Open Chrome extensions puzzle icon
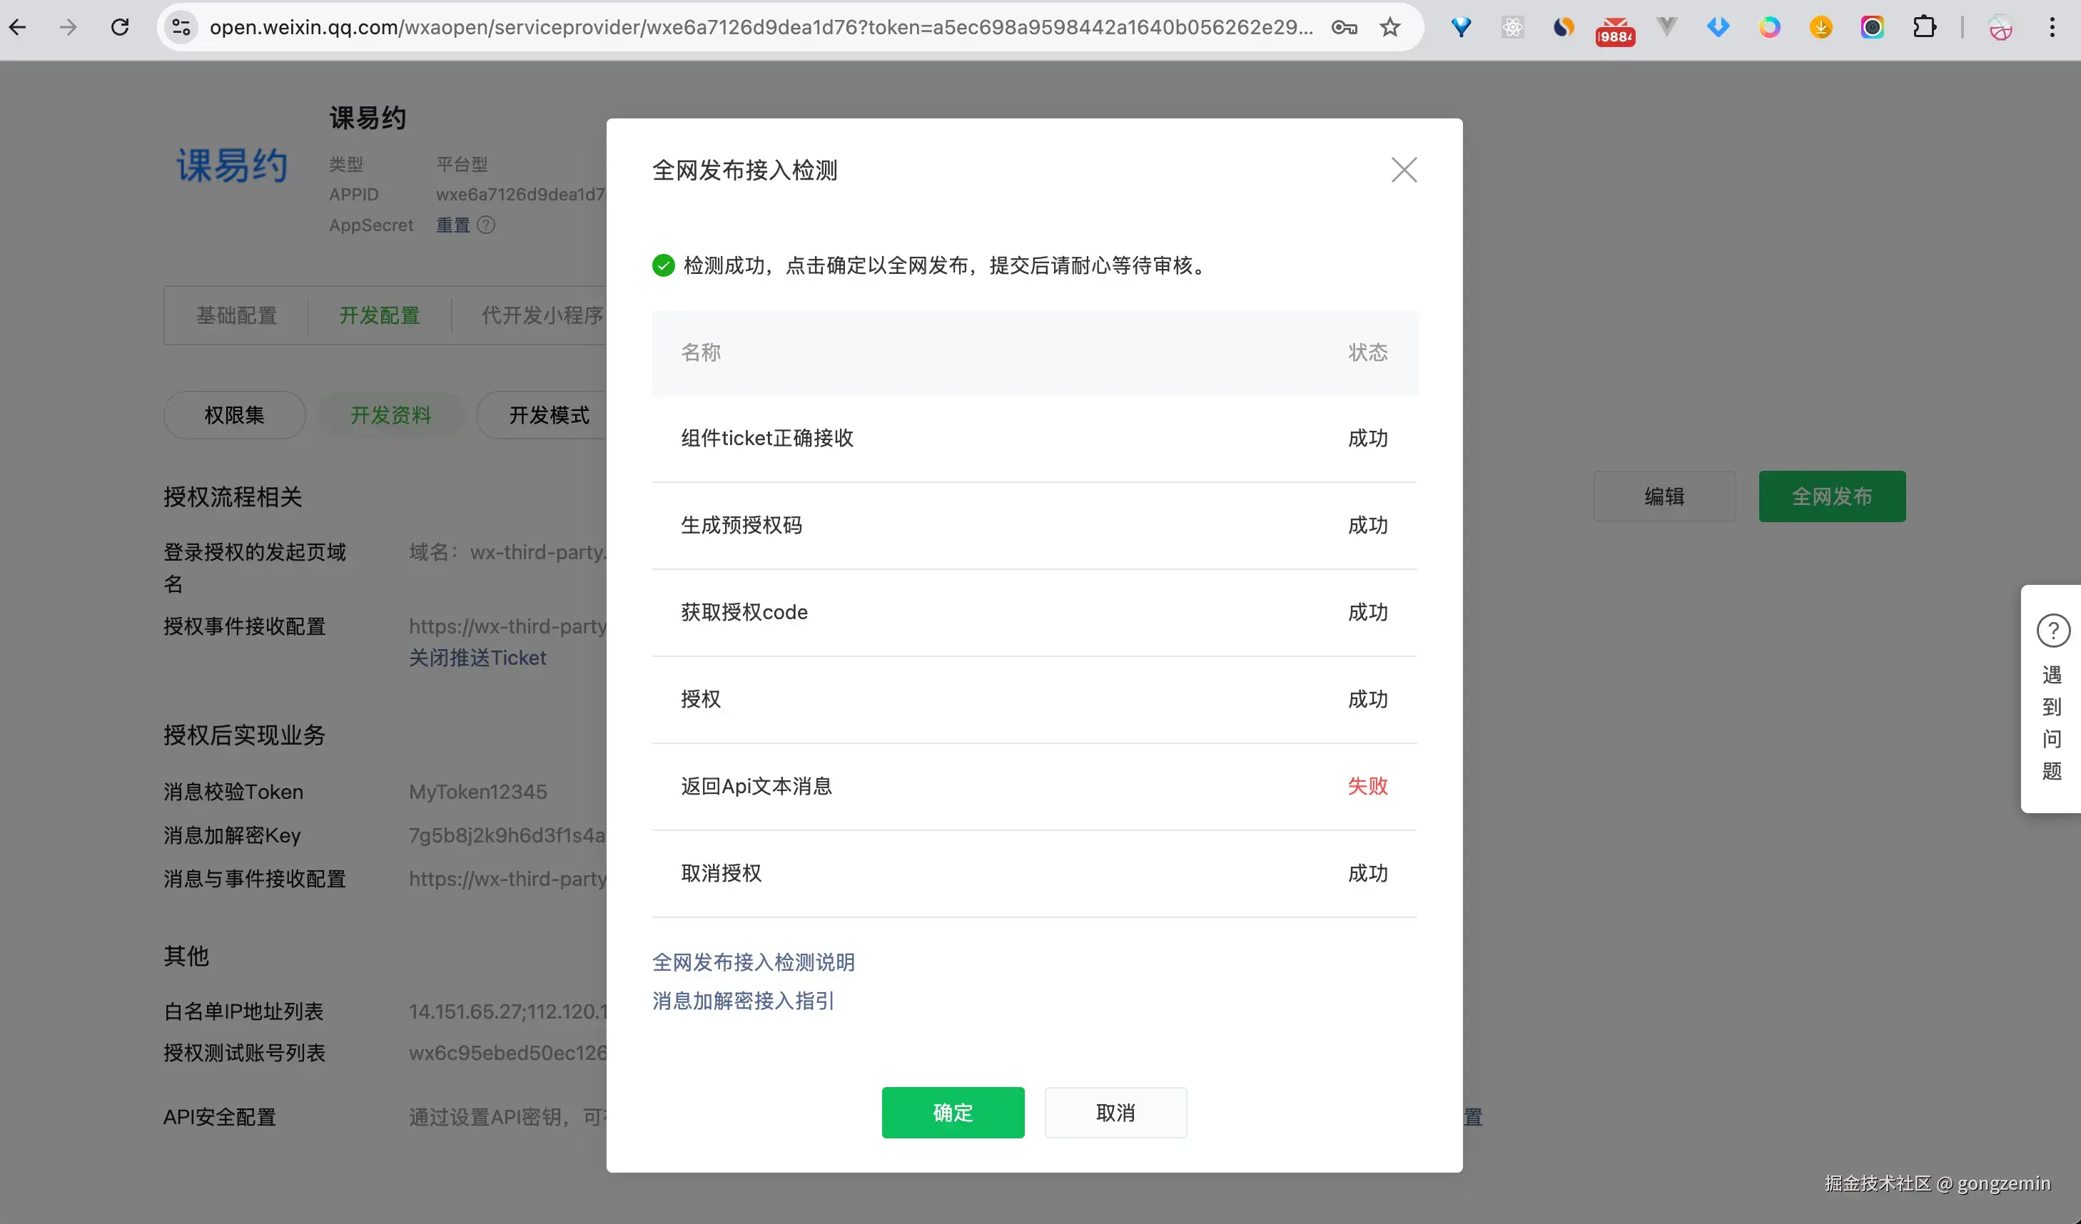Image resolution: width=2081 pixels, height=1224 pixels. click(x=1923, y=27)
